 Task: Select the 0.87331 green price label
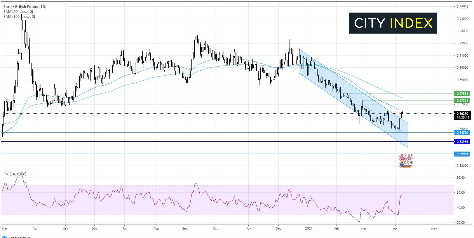(462, 100)
